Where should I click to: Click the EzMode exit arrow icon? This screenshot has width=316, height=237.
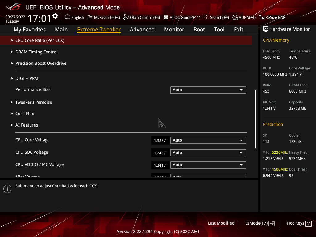(x=272, y=223)
